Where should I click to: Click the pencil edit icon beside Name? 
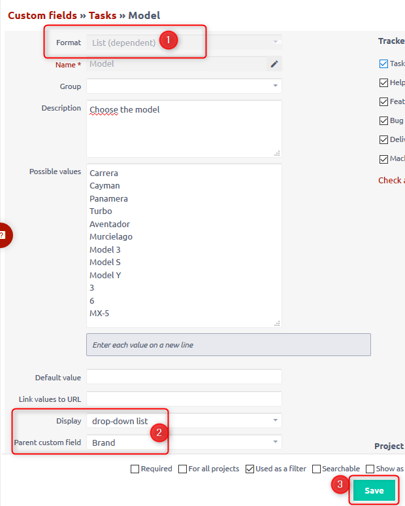pos(274,64)
